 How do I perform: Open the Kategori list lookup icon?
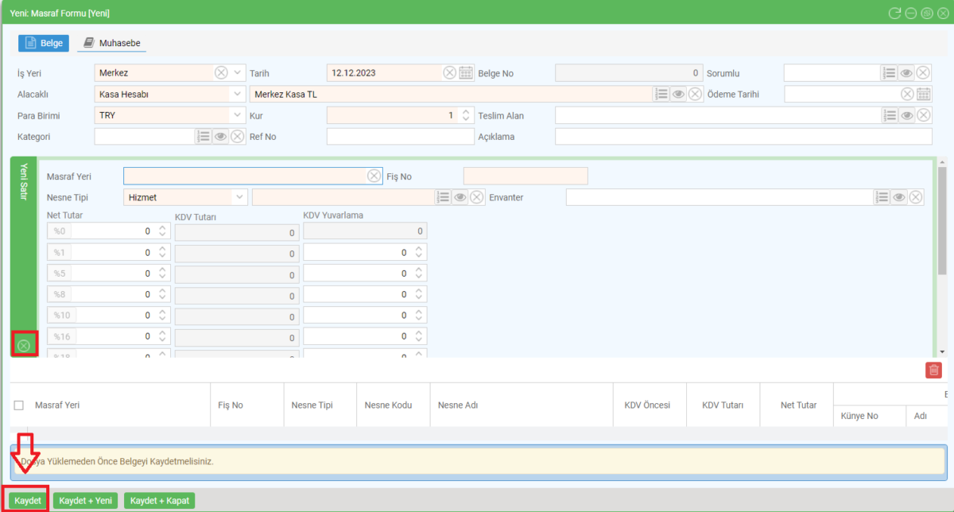click(204, 137)
